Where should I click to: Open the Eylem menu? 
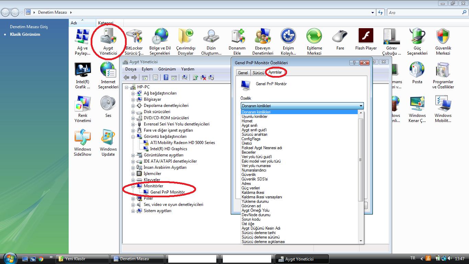pyautogui.click(x=147, y=69)
